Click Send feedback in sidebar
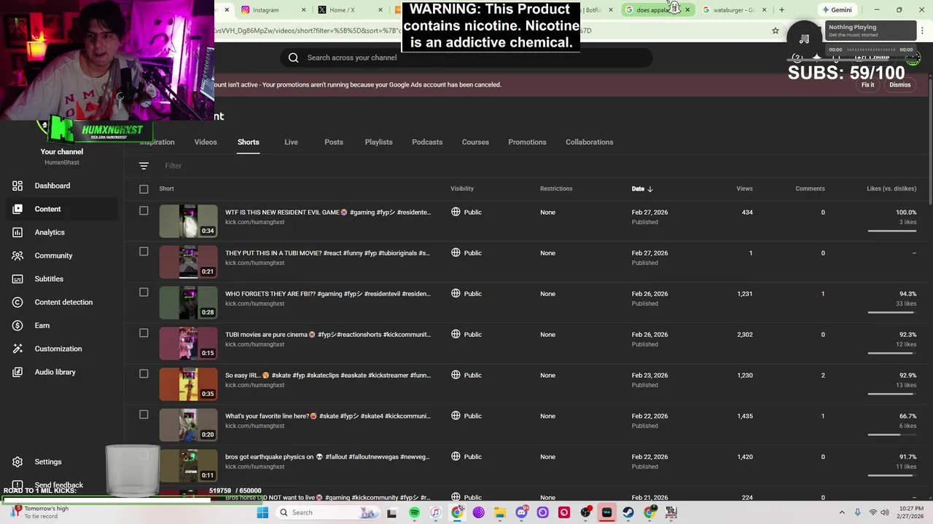 pyautogui.click(x=58, y=485)
